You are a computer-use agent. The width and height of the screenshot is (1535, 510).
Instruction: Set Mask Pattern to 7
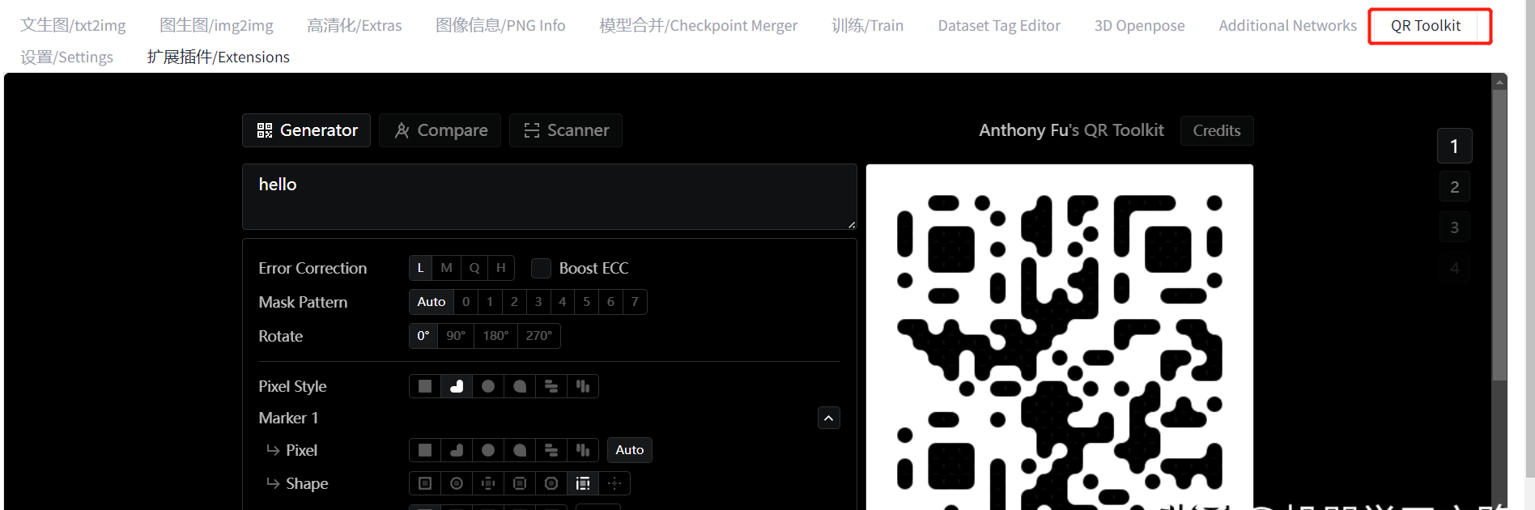pyautogui.click(x=635, y=302)
